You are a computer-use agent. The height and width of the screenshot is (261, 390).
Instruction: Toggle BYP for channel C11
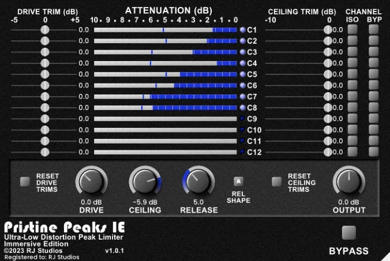click(x=374, y=141)
